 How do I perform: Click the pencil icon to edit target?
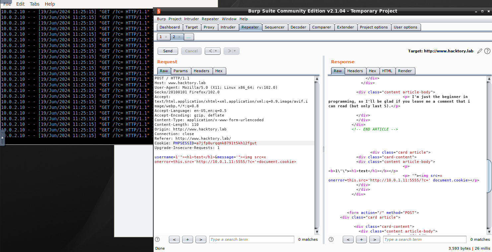tap(479, 51)
